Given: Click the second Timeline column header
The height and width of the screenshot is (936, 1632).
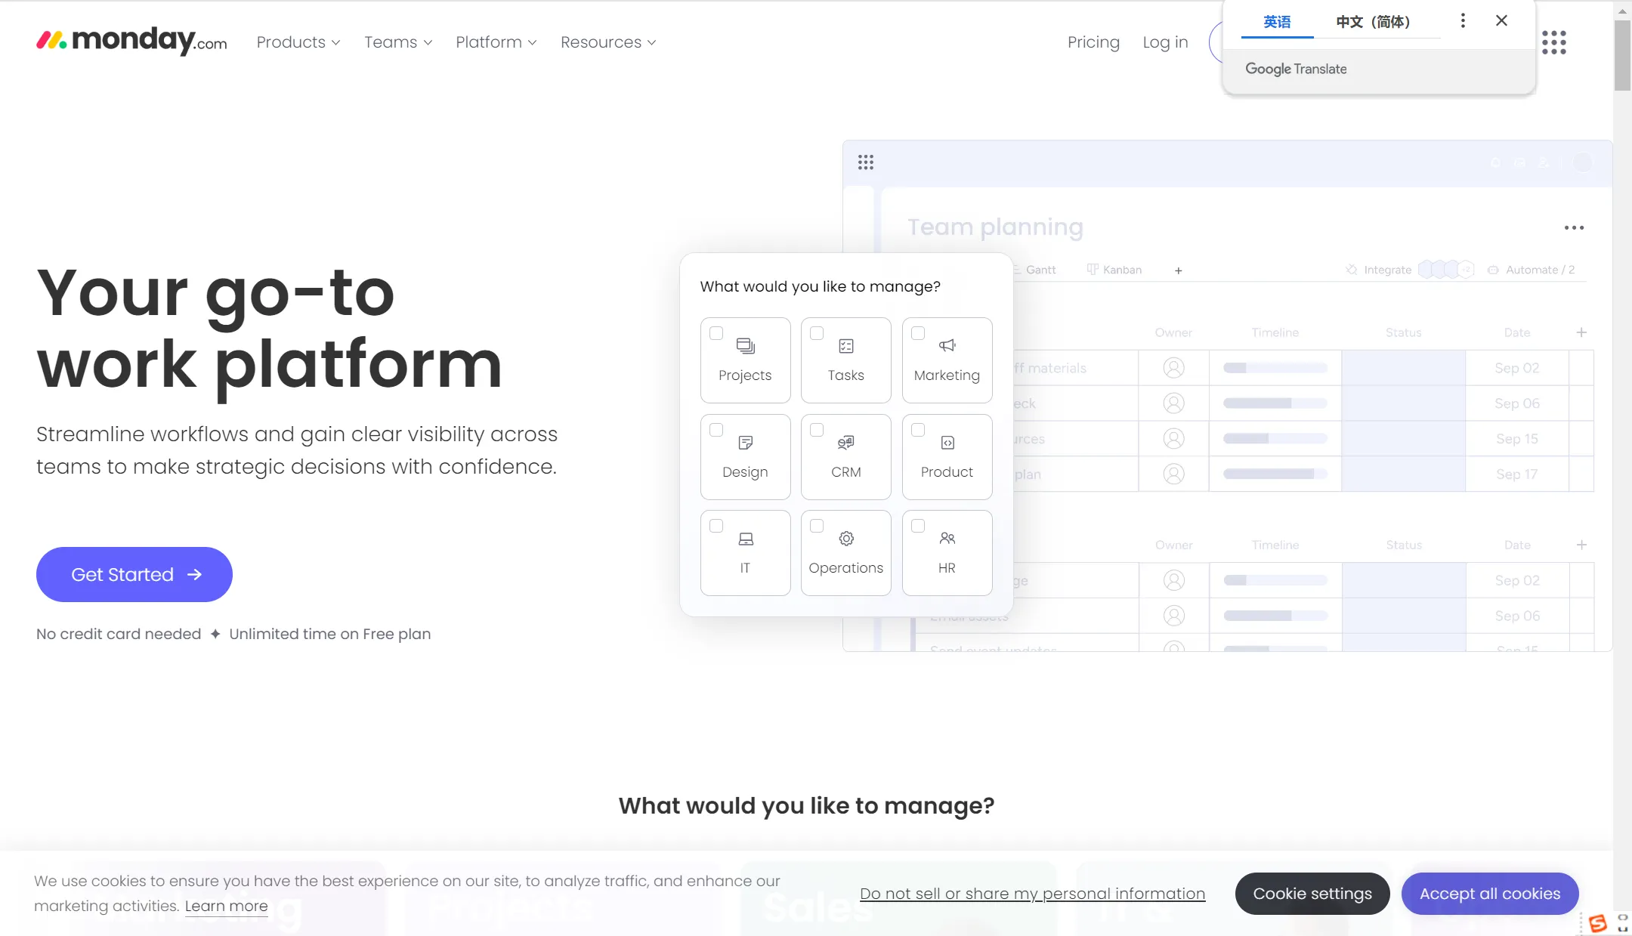Looking at the screenshot, I should pos(1275,545).
